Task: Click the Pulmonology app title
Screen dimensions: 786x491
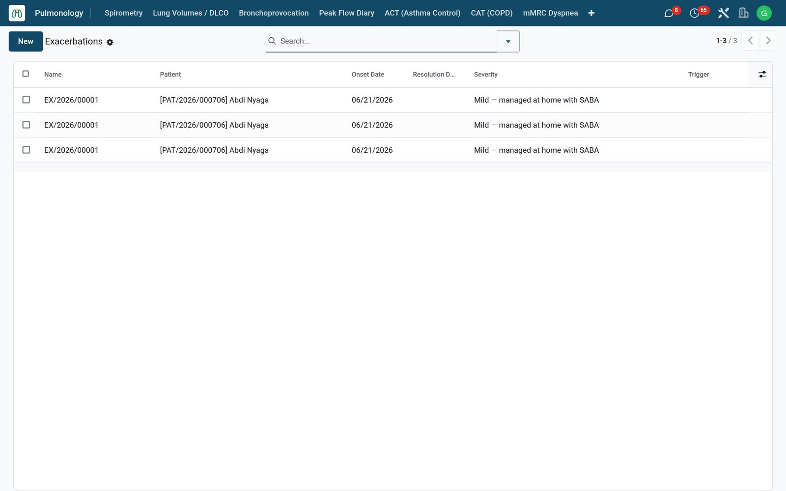Action: (59, 13)
